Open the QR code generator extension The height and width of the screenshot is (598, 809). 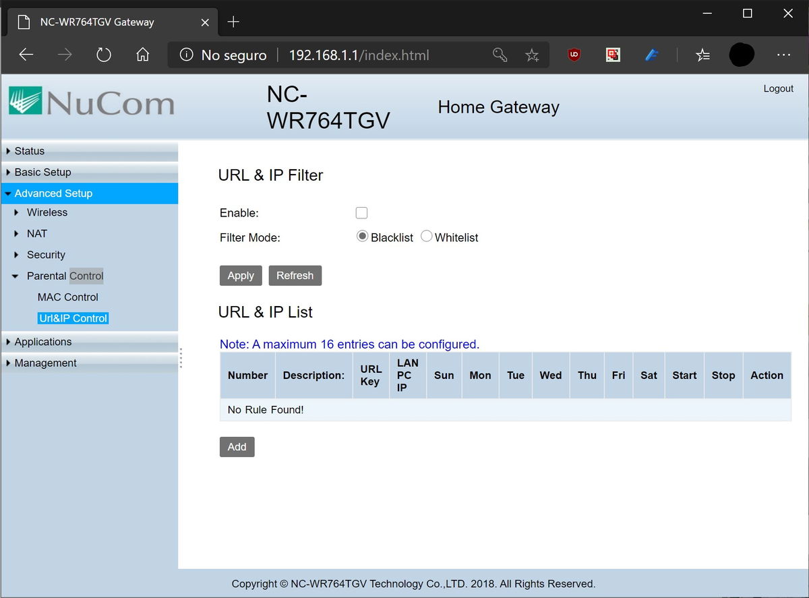click(612, 55)
